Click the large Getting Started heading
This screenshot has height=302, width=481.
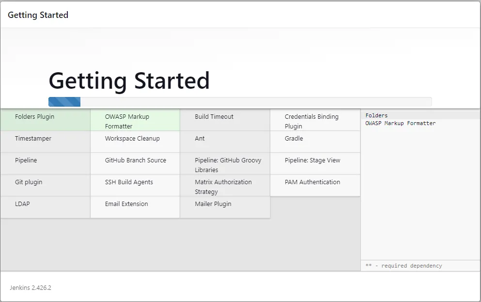click(x=129, y=81)
